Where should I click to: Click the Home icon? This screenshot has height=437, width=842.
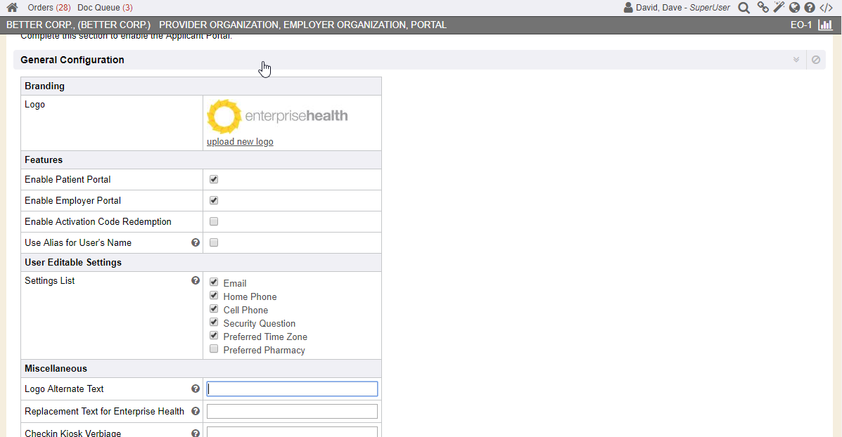(x=12, y=8)
